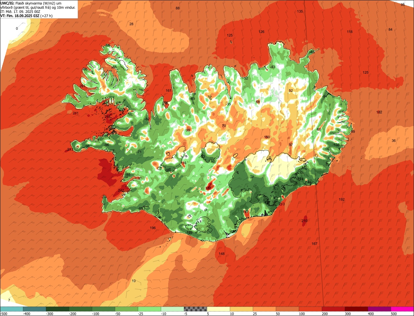Screen dimensions: 414x316
Task: Pick the pale yellow legend swatch between 5 and 10
Action: pos(218,309)
